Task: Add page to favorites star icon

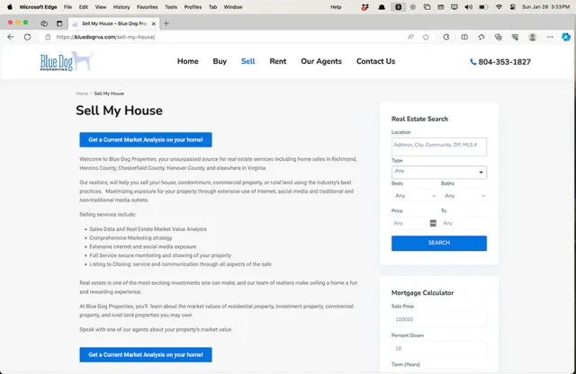Action: point(426,37)
